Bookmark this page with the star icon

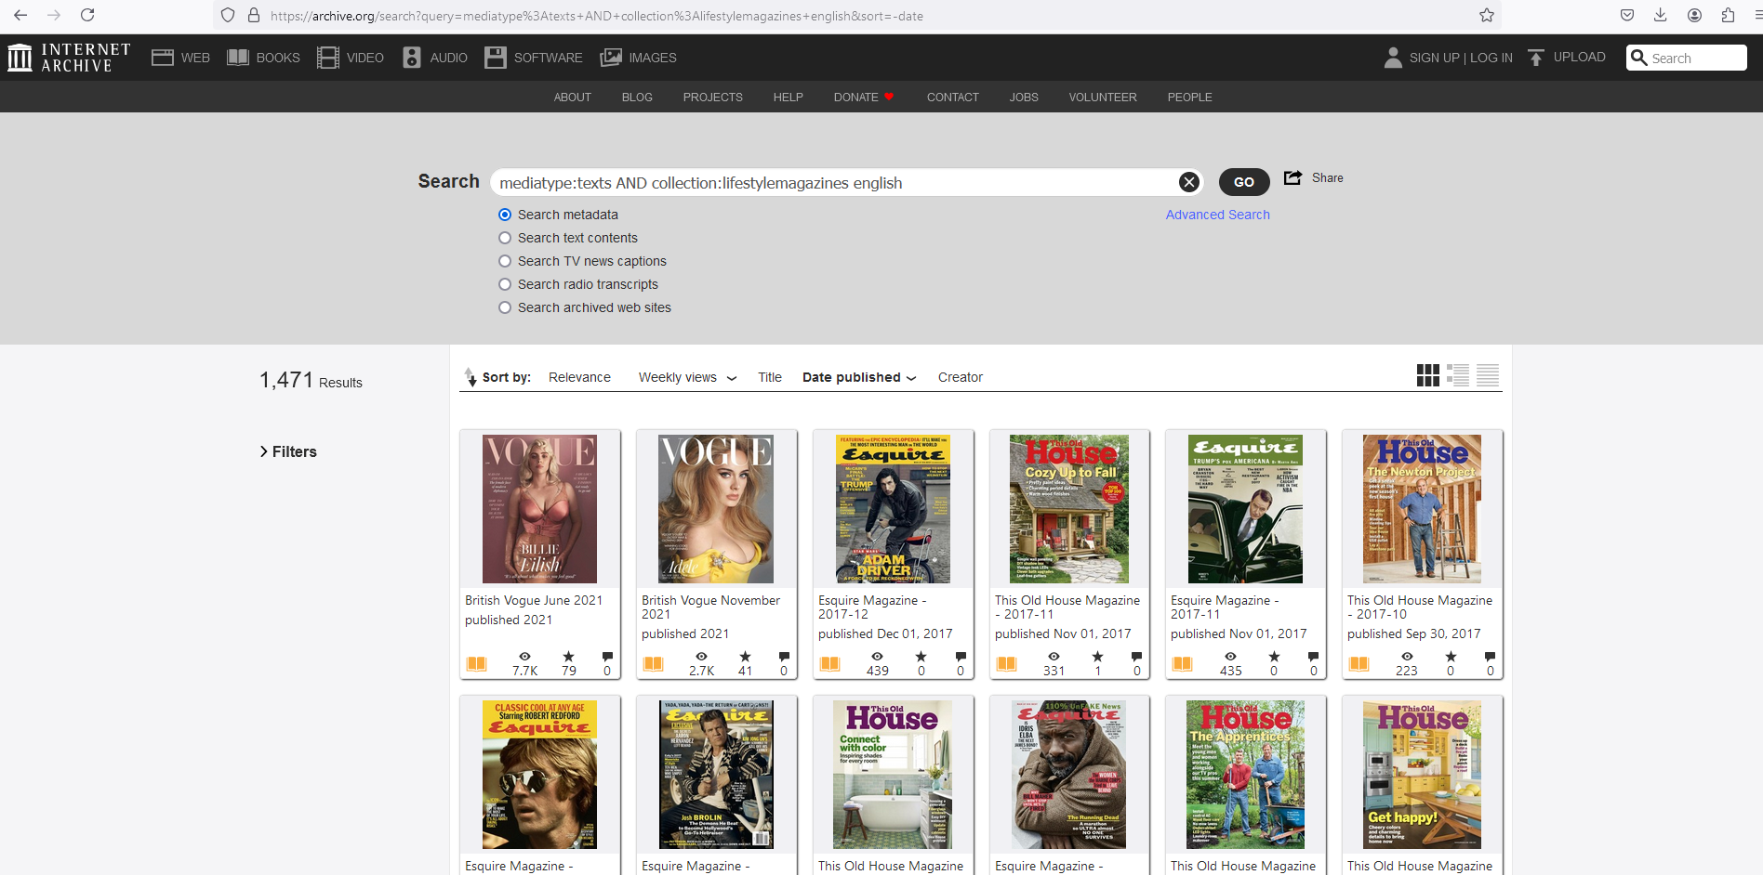pyautogui.click(x=1487, y=15)
